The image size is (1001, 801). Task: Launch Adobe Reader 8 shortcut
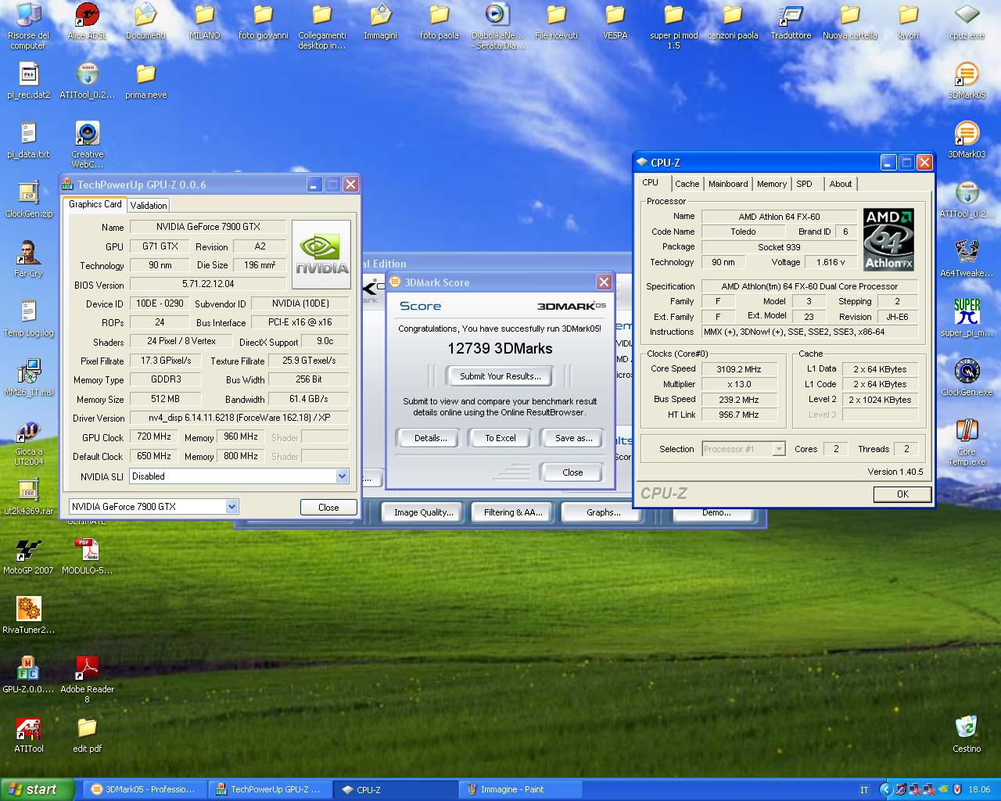point(87,680)
